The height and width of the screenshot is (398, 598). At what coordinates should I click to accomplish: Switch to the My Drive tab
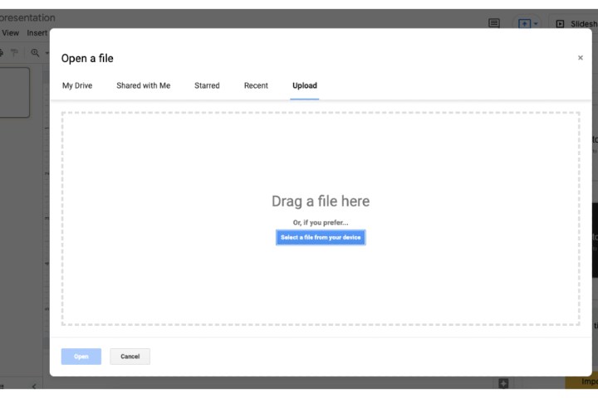click(77, 85)
